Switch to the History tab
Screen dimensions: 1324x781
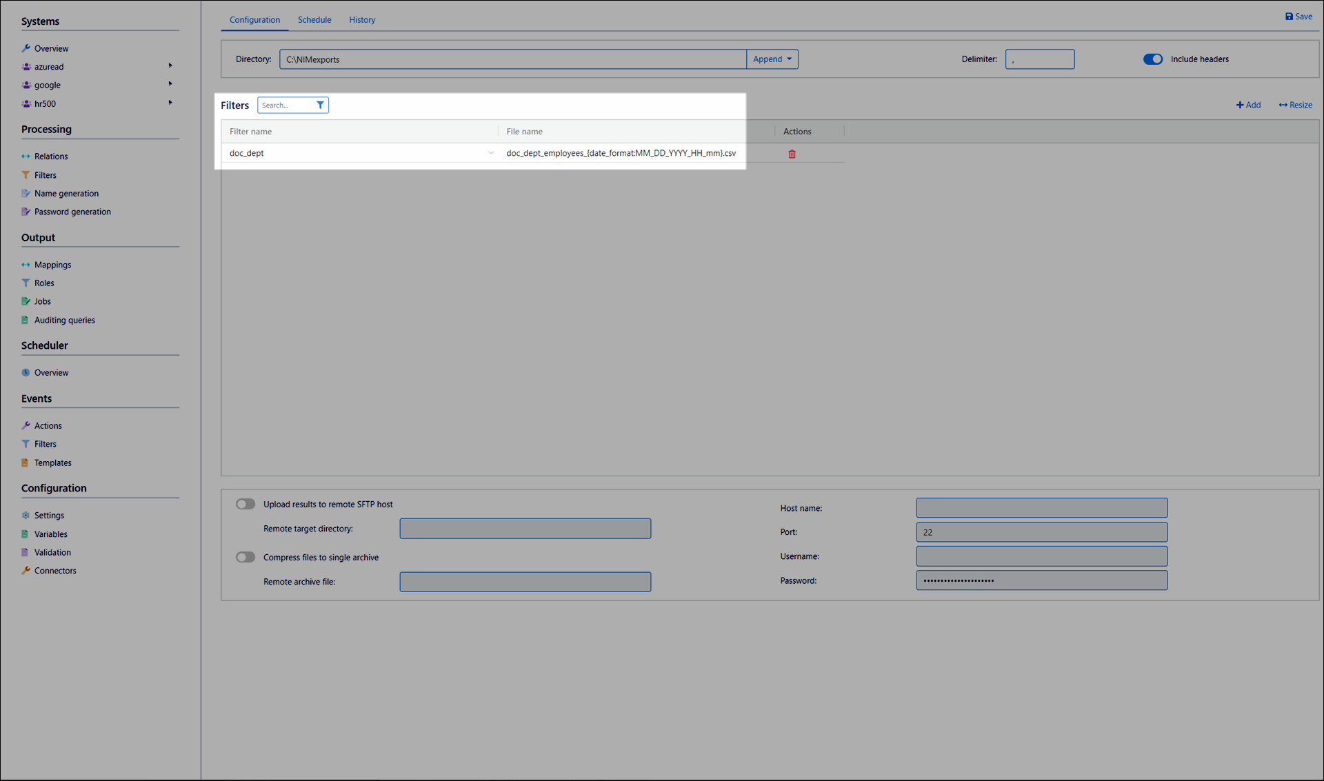(362, 20)
